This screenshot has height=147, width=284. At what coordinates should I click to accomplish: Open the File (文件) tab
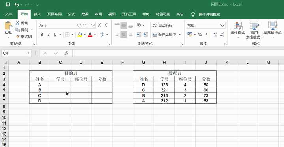coord(9,14)
